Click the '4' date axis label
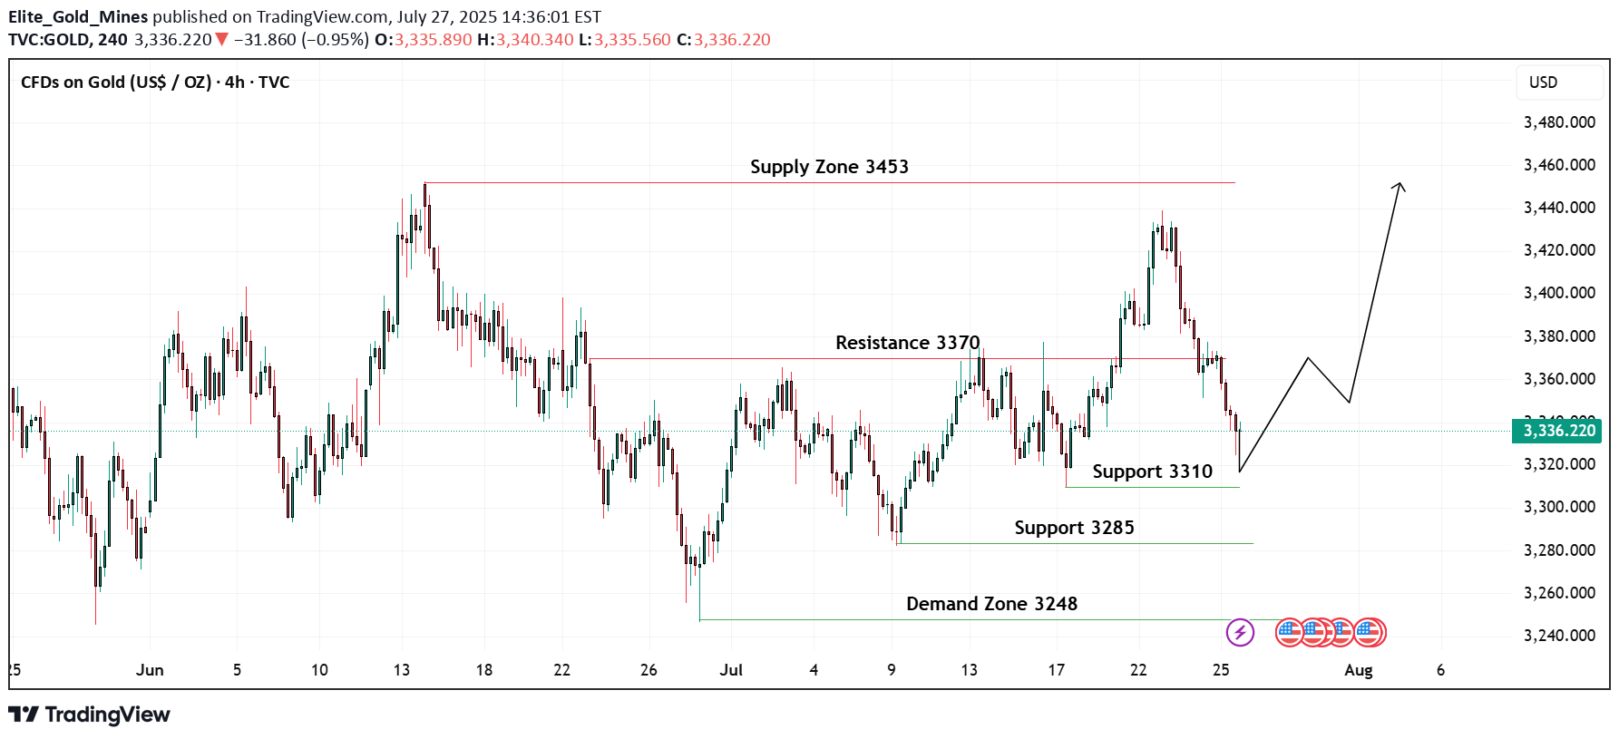 tap(814, 670)
